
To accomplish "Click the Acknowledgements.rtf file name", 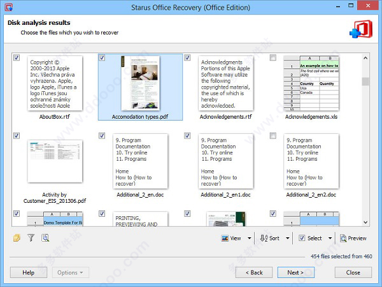I will 226,117.
